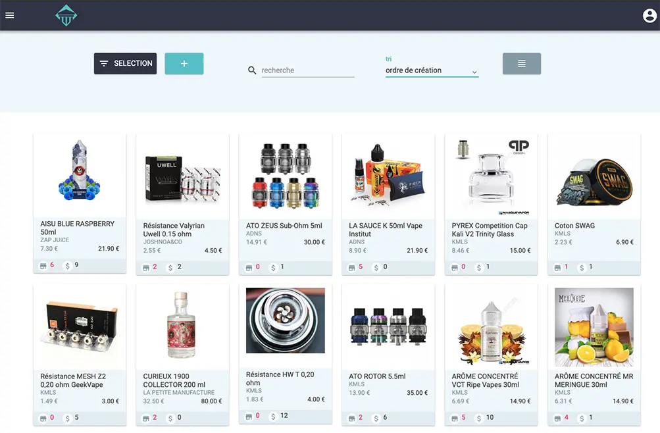Click LA PETITE MANUFACTURE brand label
Image resolution: width=660 pixels, height=433 pixels.
(178, 393)
